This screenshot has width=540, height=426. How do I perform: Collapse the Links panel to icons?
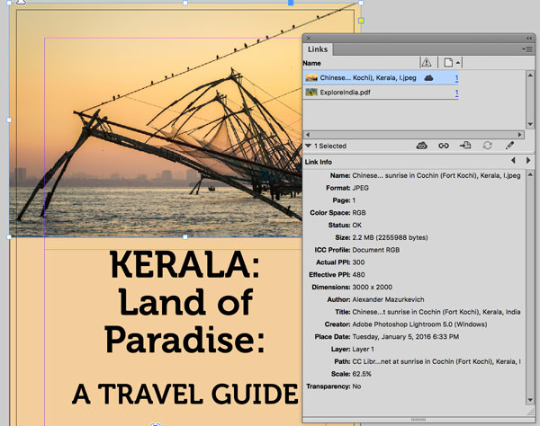529,39
